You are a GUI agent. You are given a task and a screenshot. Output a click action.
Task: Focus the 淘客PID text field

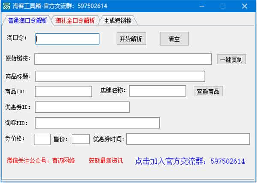click(97, 123)
